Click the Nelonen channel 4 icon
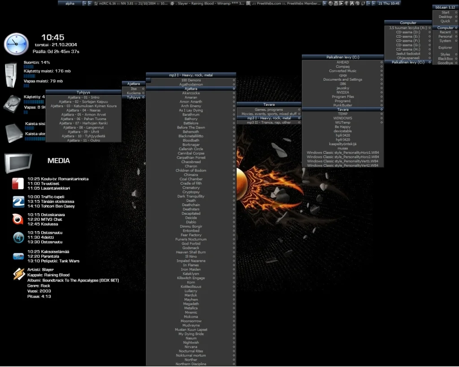The width and height of the screenshot is (459, 367). tap(18, 237)
